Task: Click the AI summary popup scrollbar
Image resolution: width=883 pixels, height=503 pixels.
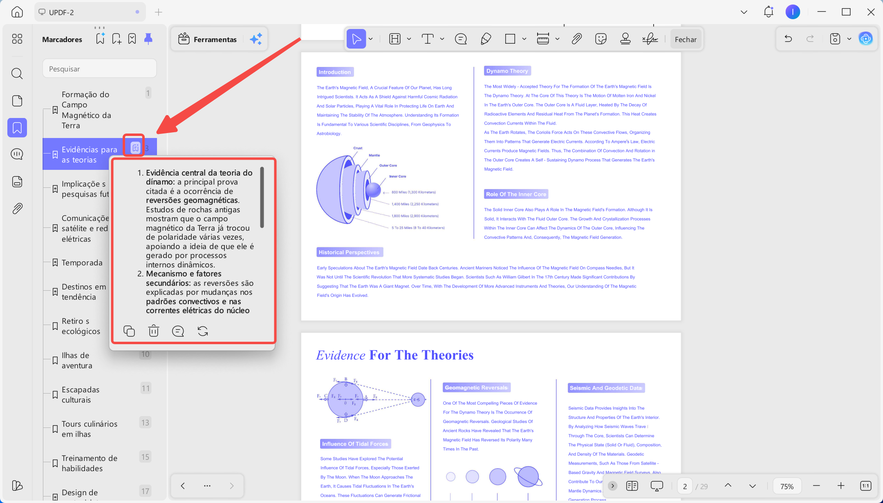Action: 262,198
